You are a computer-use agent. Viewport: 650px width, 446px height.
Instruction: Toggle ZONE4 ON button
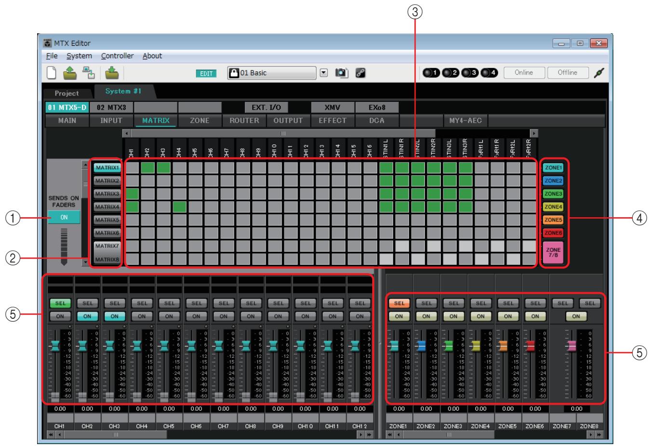pyautogui.click(x=481, y=316)
